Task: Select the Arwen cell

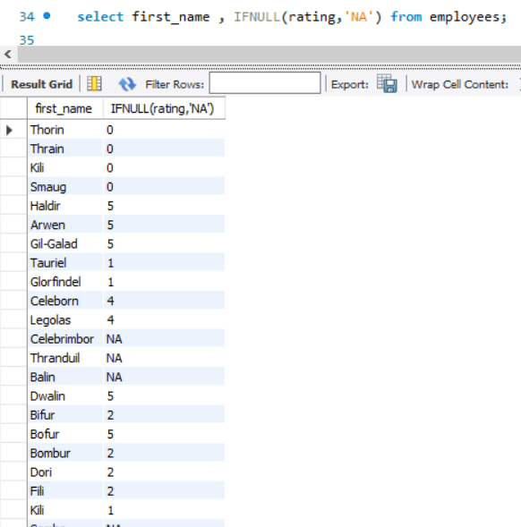Action: 65,225
